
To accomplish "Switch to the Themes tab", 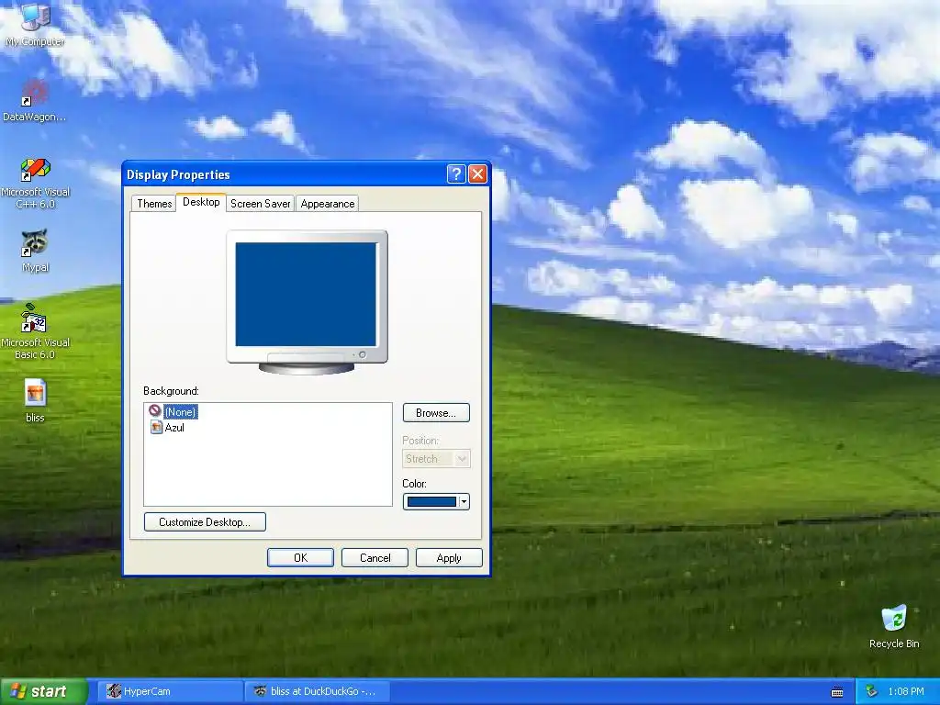I will tap(154, 203).
